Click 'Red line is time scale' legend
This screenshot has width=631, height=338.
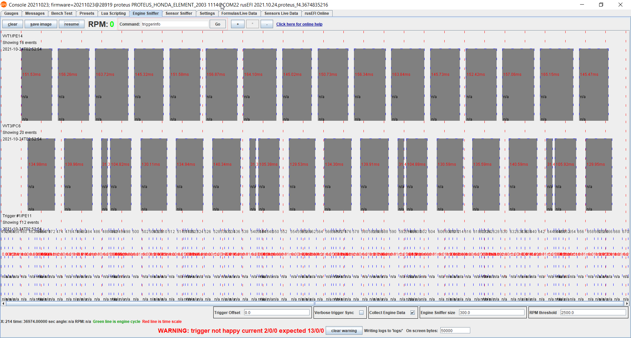(x=162, y=322)
